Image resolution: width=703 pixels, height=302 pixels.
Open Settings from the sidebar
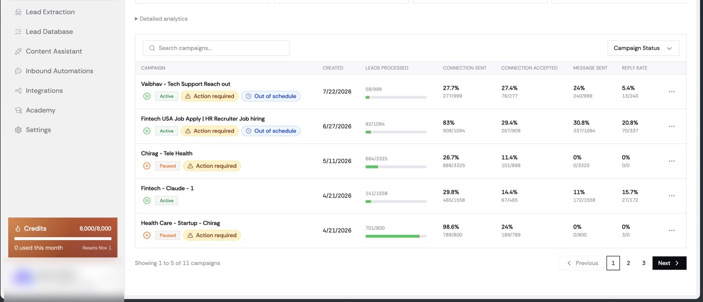click(x=38, y=130)
